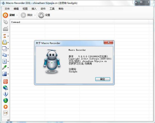Click the image picture icon in sidebar
155x123 pixels.
coord(4,74)
